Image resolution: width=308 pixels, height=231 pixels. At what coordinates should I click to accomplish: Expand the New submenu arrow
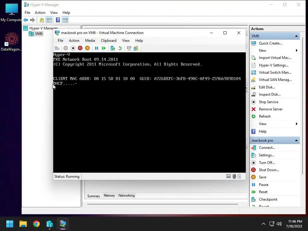click(x=297, y=51)
